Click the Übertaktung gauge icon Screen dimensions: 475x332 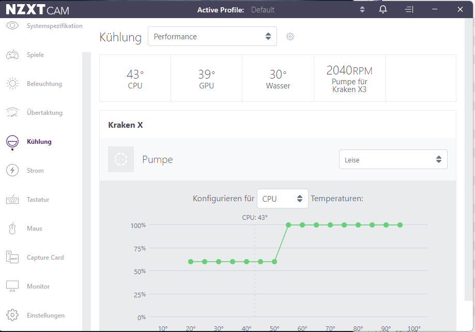12,113
